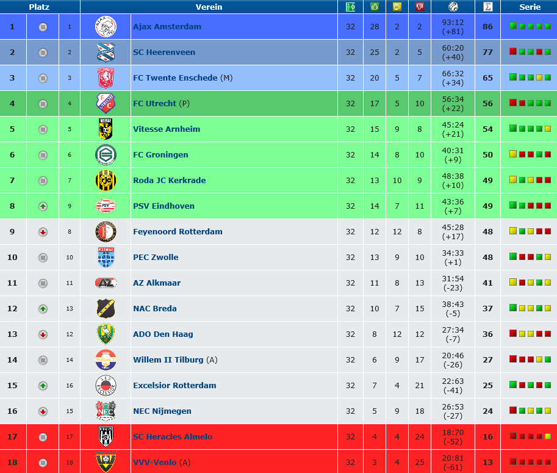Click the Ajax Amsterdam club crest
This screenshot has height=473, width=557.
(x=106, y=27)
